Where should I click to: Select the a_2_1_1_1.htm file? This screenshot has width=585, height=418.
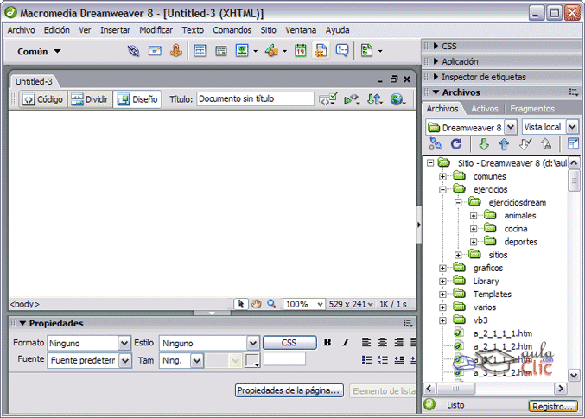click(x=502, y=333)
